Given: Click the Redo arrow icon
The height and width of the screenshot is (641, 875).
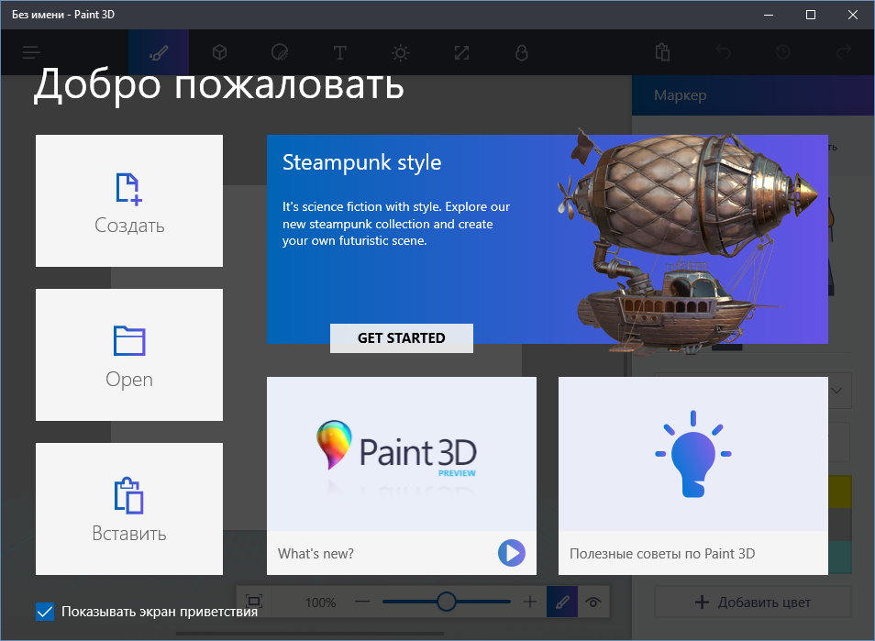Looking at the screenshot, I should tap(843, 52).
